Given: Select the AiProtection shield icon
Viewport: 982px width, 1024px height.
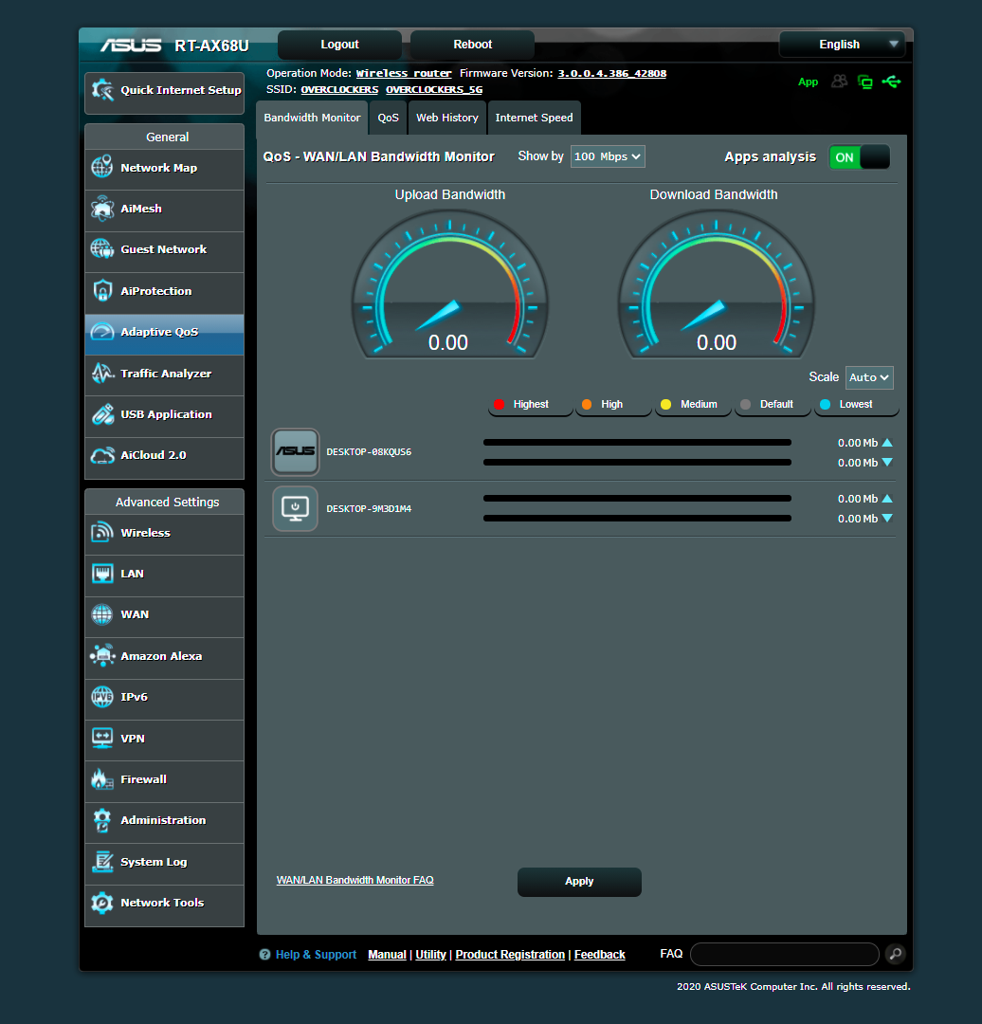Looking at the screenshot, I should pos(102,291).
